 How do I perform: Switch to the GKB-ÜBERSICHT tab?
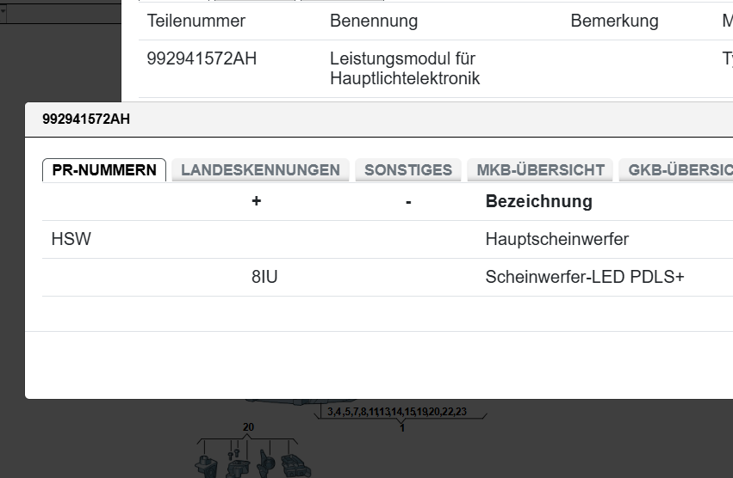680,170
